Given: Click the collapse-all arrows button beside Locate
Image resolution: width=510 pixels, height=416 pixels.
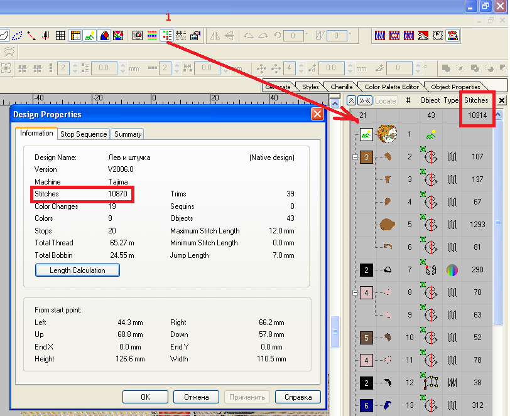Looking at the screenshot, I should click(x=365, y=100).
